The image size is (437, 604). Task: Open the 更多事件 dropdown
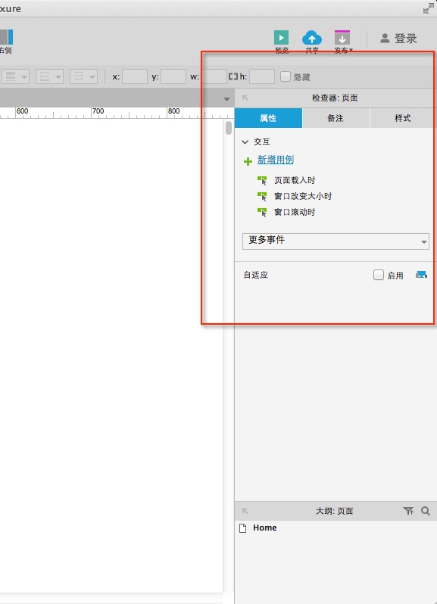tap(336, 241)
